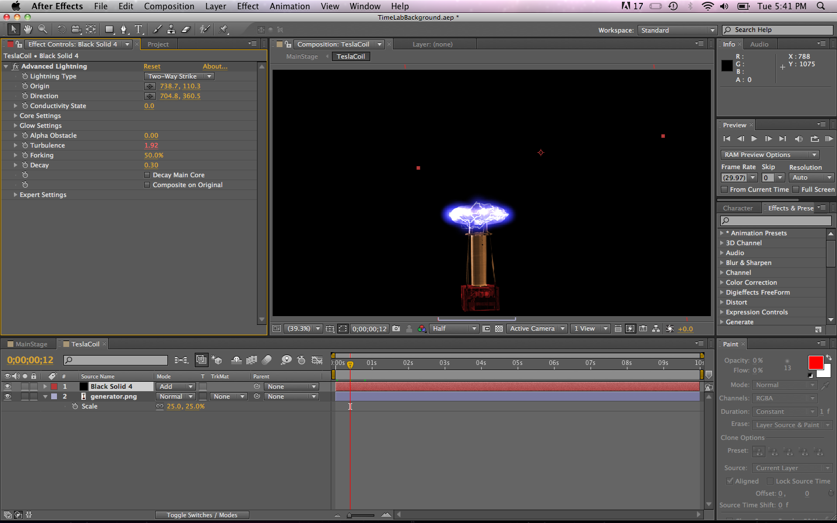Click the Origin point picker crosshair

pyautogui.click(x=150, y=86)
